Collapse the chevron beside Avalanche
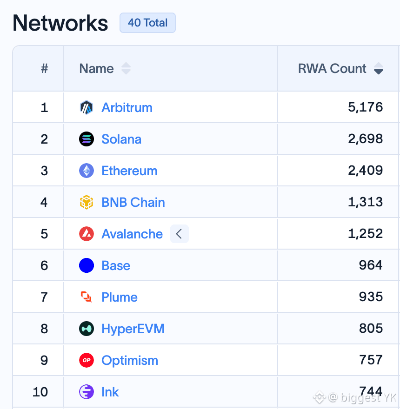Image resolution: width=400 pixels, height=409 pixels. point(180,234)
